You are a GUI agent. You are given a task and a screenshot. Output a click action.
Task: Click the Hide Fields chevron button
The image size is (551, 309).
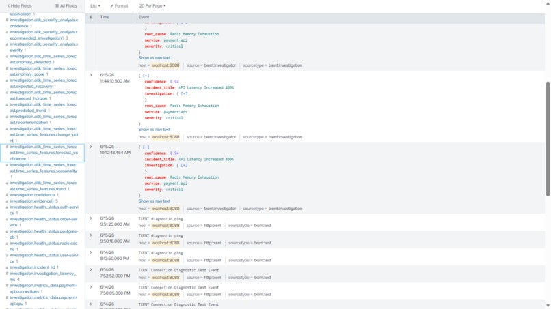coord(20,6)
